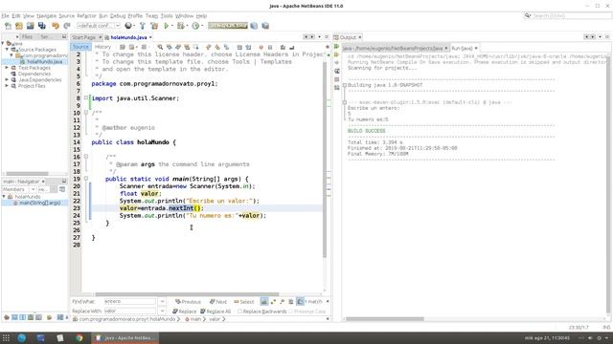Open the Debug menu
Image resolution: width=613 pixels, height=344 pixels.
click(x=118, y=16)
